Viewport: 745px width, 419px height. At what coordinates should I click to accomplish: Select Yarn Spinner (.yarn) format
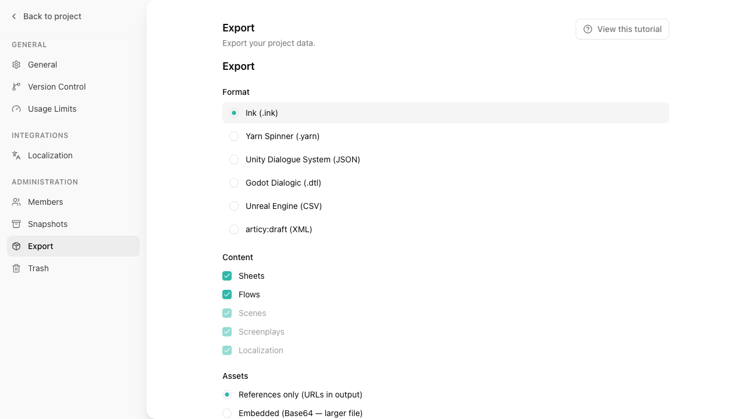(x=234, y=136)
